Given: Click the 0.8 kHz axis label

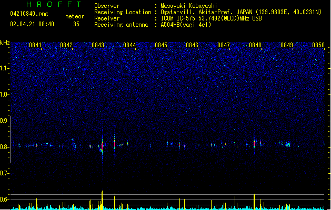Looking at the screenshot, I should (x=5, y=147).
